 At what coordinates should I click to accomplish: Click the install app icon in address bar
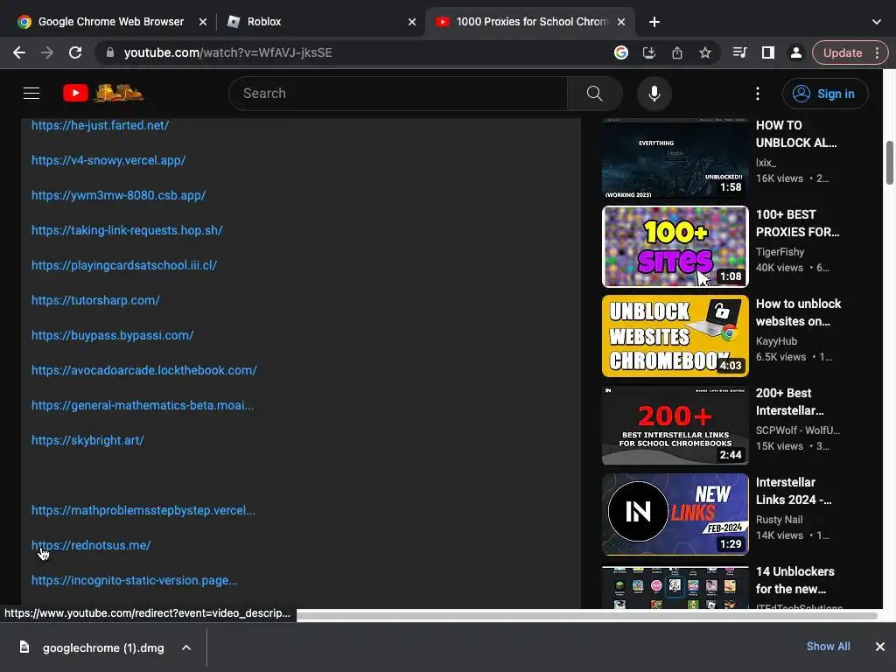tap(649, 52)
